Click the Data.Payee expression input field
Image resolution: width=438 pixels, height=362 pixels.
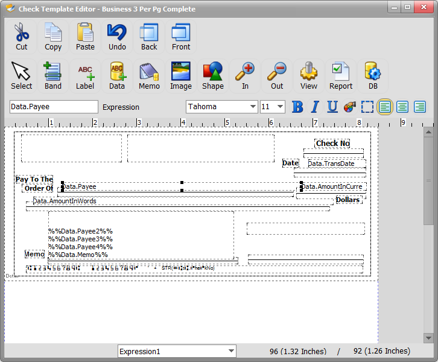pos(54,107)
